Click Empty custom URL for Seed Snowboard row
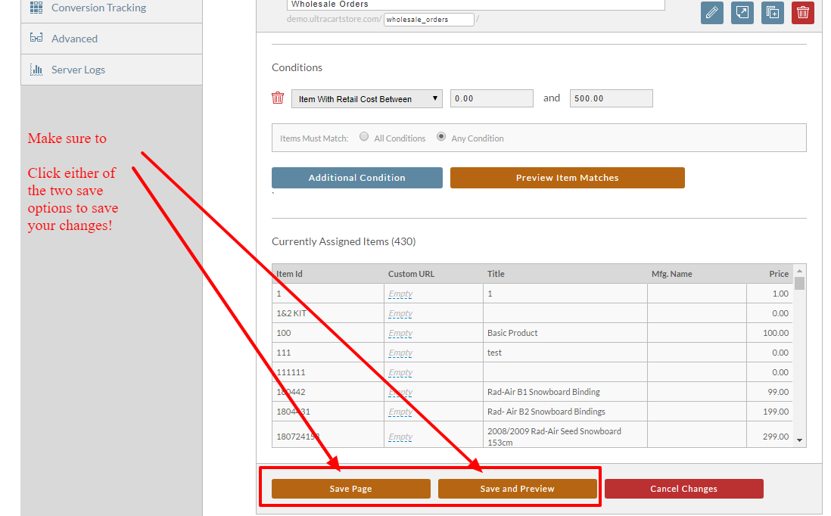831x516 pixels. 400,437
